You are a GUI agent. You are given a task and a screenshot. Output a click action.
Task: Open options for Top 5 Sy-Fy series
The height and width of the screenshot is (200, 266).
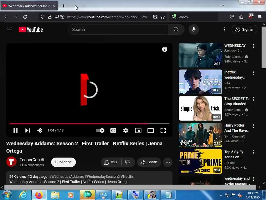tap(254, 152)
